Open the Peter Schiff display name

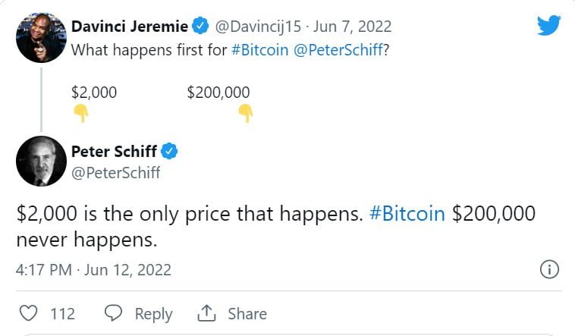pos(115,151)
